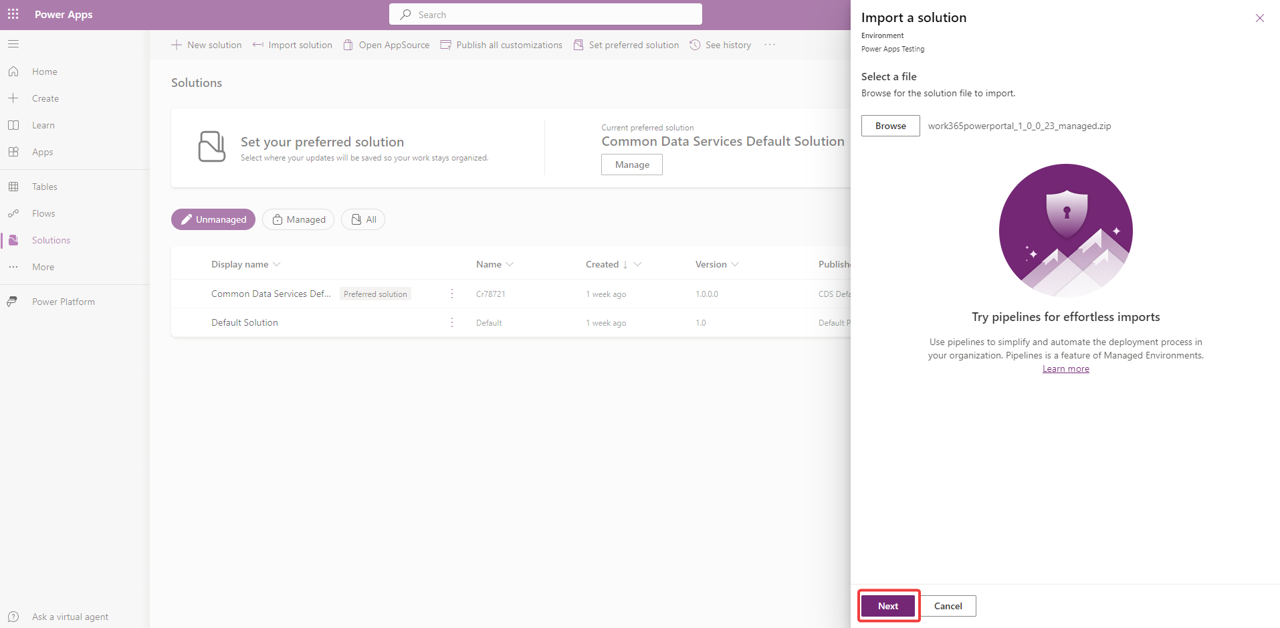
Task: Click the Flows icon in sidebar
Action: [x=13, y=213]
